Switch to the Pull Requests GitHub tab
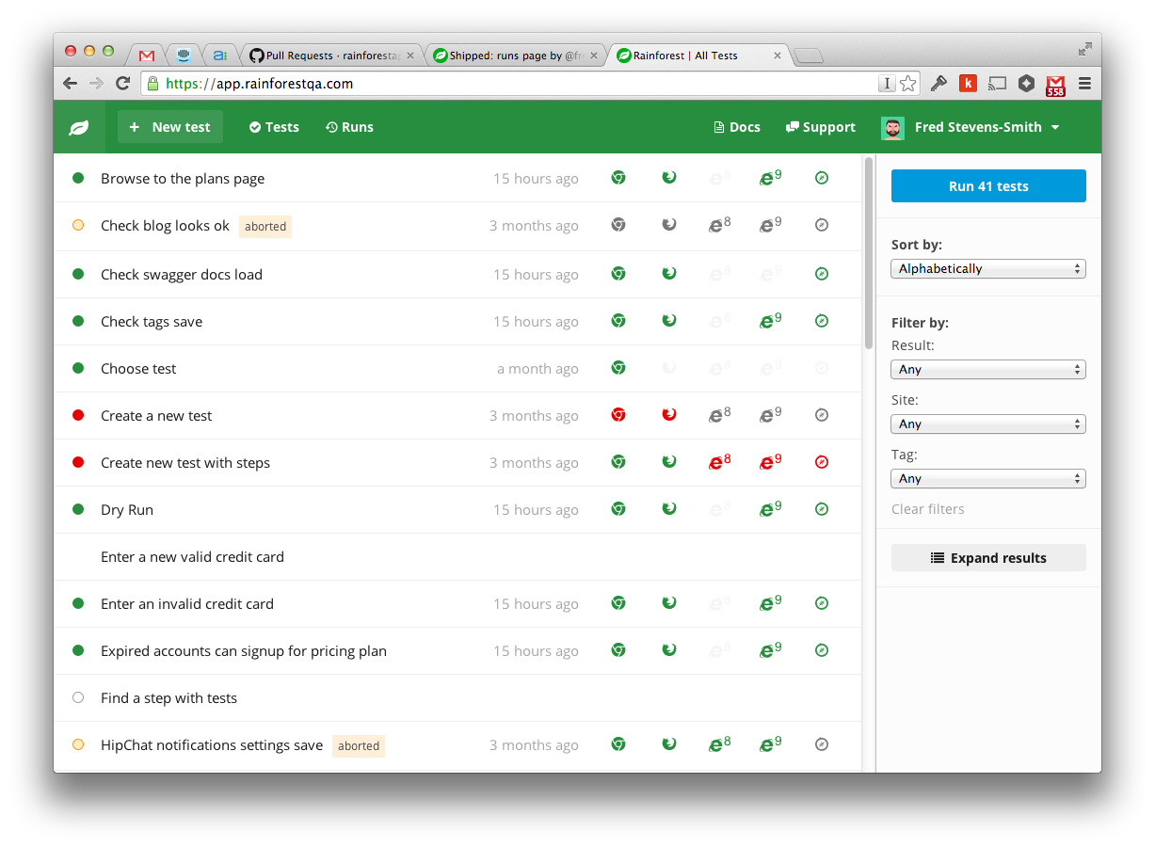 coord(331,56)
